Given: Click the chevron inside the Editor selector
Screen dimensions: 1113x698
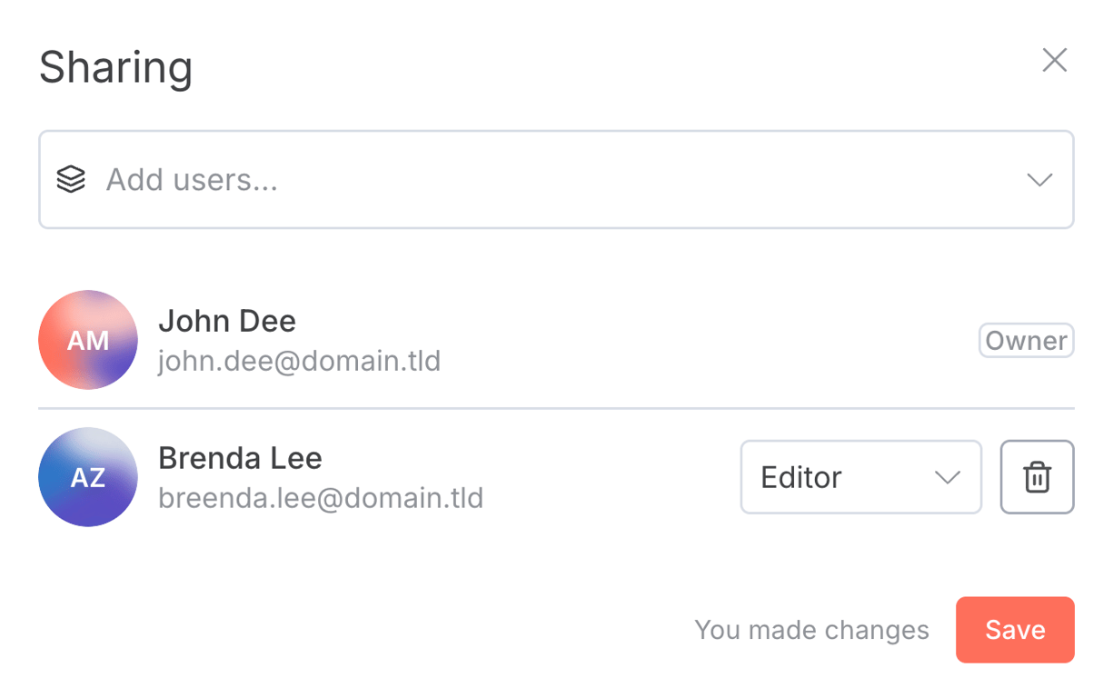Looking at the screenshot, I should click(x=949, y=477).
